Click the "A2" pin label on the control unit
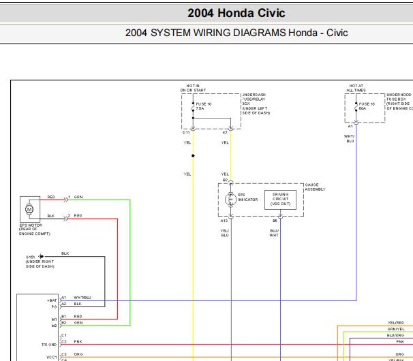413x361 pixels. (64, 304)
